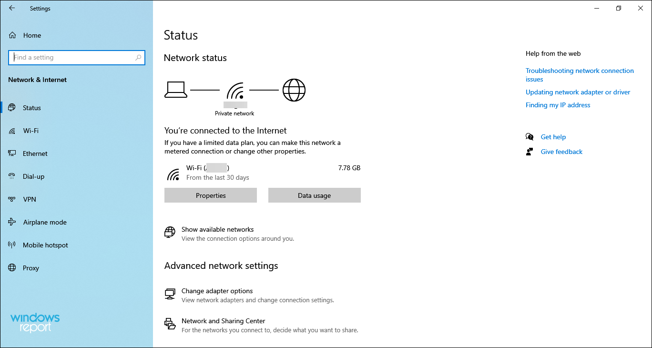Image resolution: width=652 pixels, height=348 pixels.
Task: Select the Dial-up phone icon
Action: [x=12, y=176]
